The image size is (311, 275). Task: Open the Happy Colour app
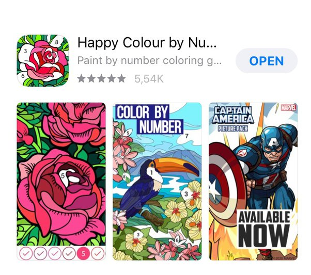(267, 61)
